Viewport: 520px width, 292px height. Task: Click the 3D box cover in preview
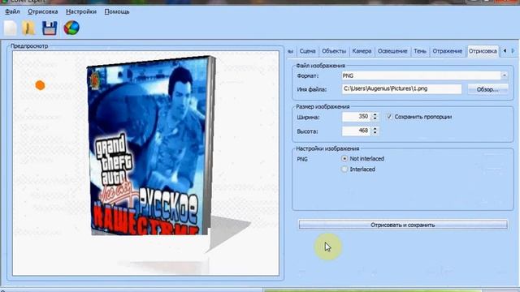point(151,146)
